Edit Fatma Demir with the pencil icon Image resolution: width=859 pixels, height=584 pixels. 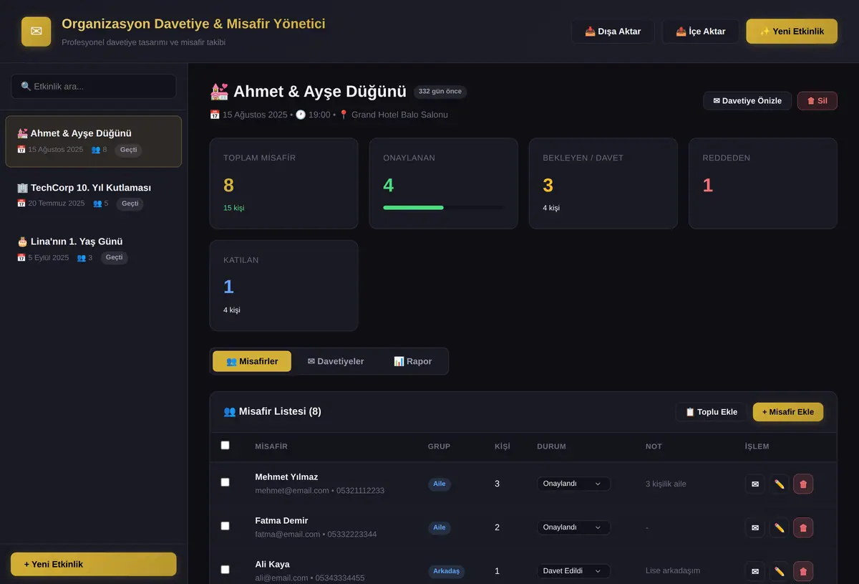779,527
